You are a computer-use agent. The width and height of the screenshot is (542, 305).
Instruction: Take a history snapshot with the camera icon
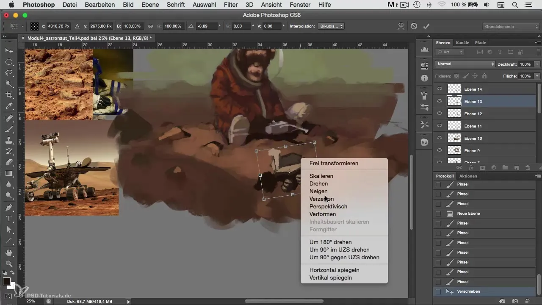(516, 301)
